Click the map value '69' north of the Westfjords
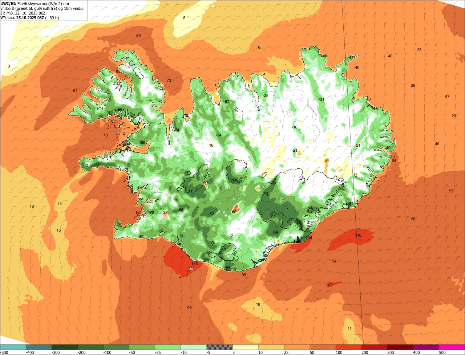 click(138, 36)
